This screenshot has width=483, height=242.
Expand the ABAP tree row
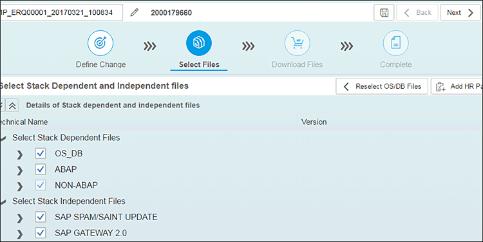point(20,171)
